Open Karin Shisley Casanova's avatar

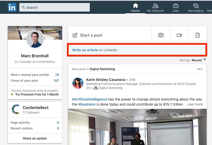(x=78, y=83)
